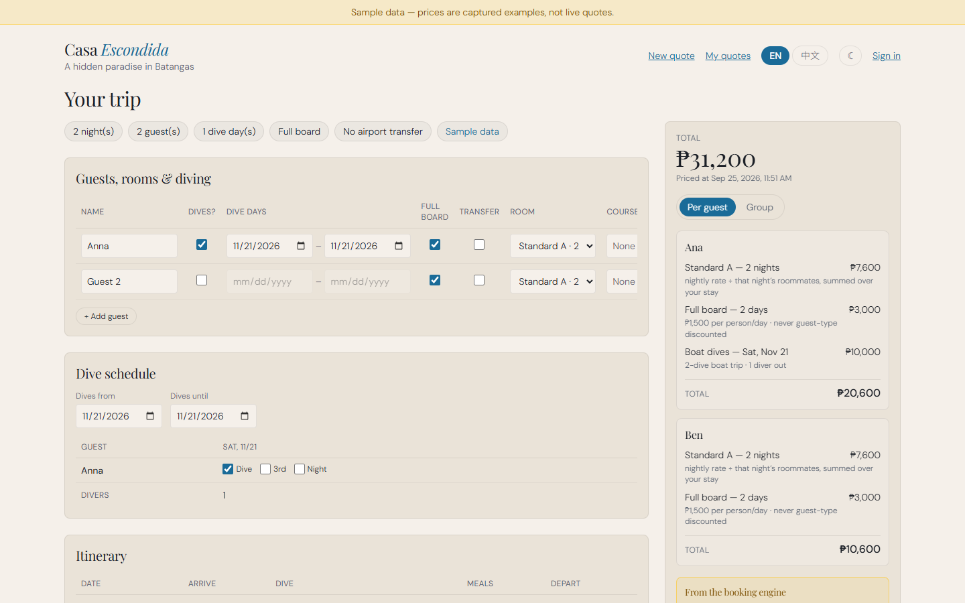The height and width of the screenshot is (603, 965).
Task: Uncheck Anna's Dives checkbox
Action: click(x=202, y=245)
